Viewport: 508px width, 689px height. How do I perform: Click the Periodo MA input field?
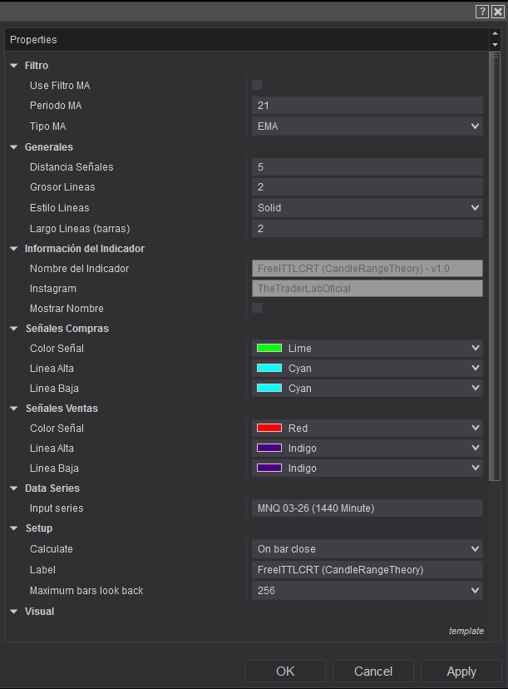[367, 106]
